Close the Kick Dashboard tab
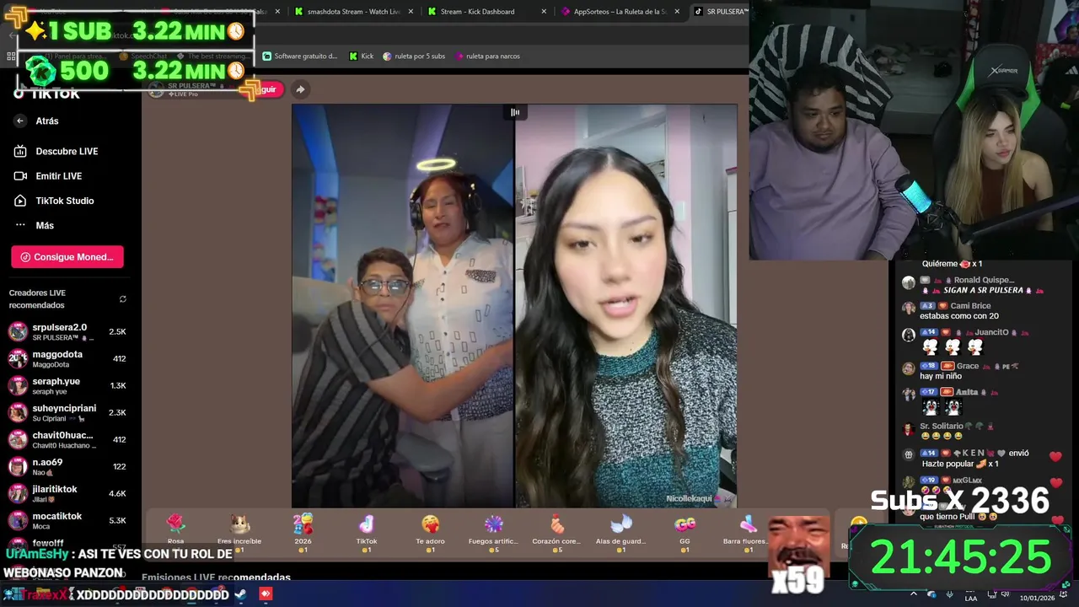 coord(544,12)
